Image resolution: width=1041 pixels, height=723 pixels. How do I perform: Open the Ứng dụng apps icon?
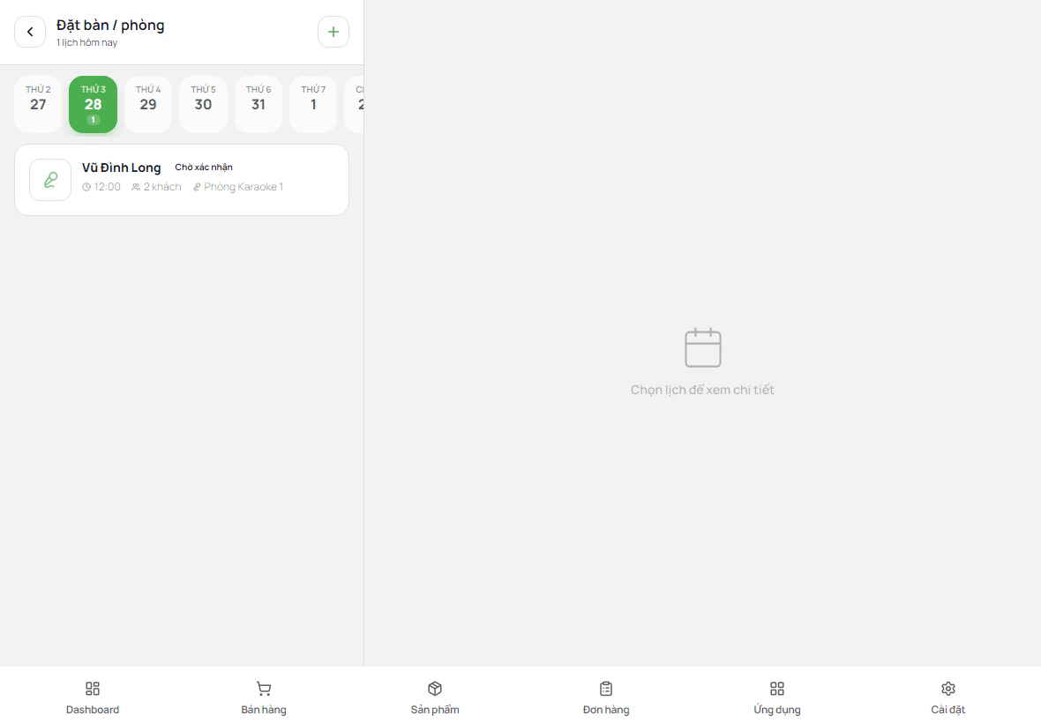coord(776,689)
